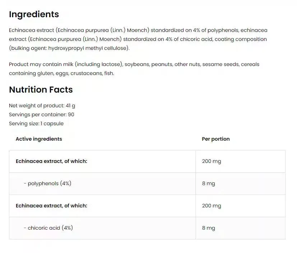
Task: Click the 8 mg value for polyphenols
Action: 209,183
